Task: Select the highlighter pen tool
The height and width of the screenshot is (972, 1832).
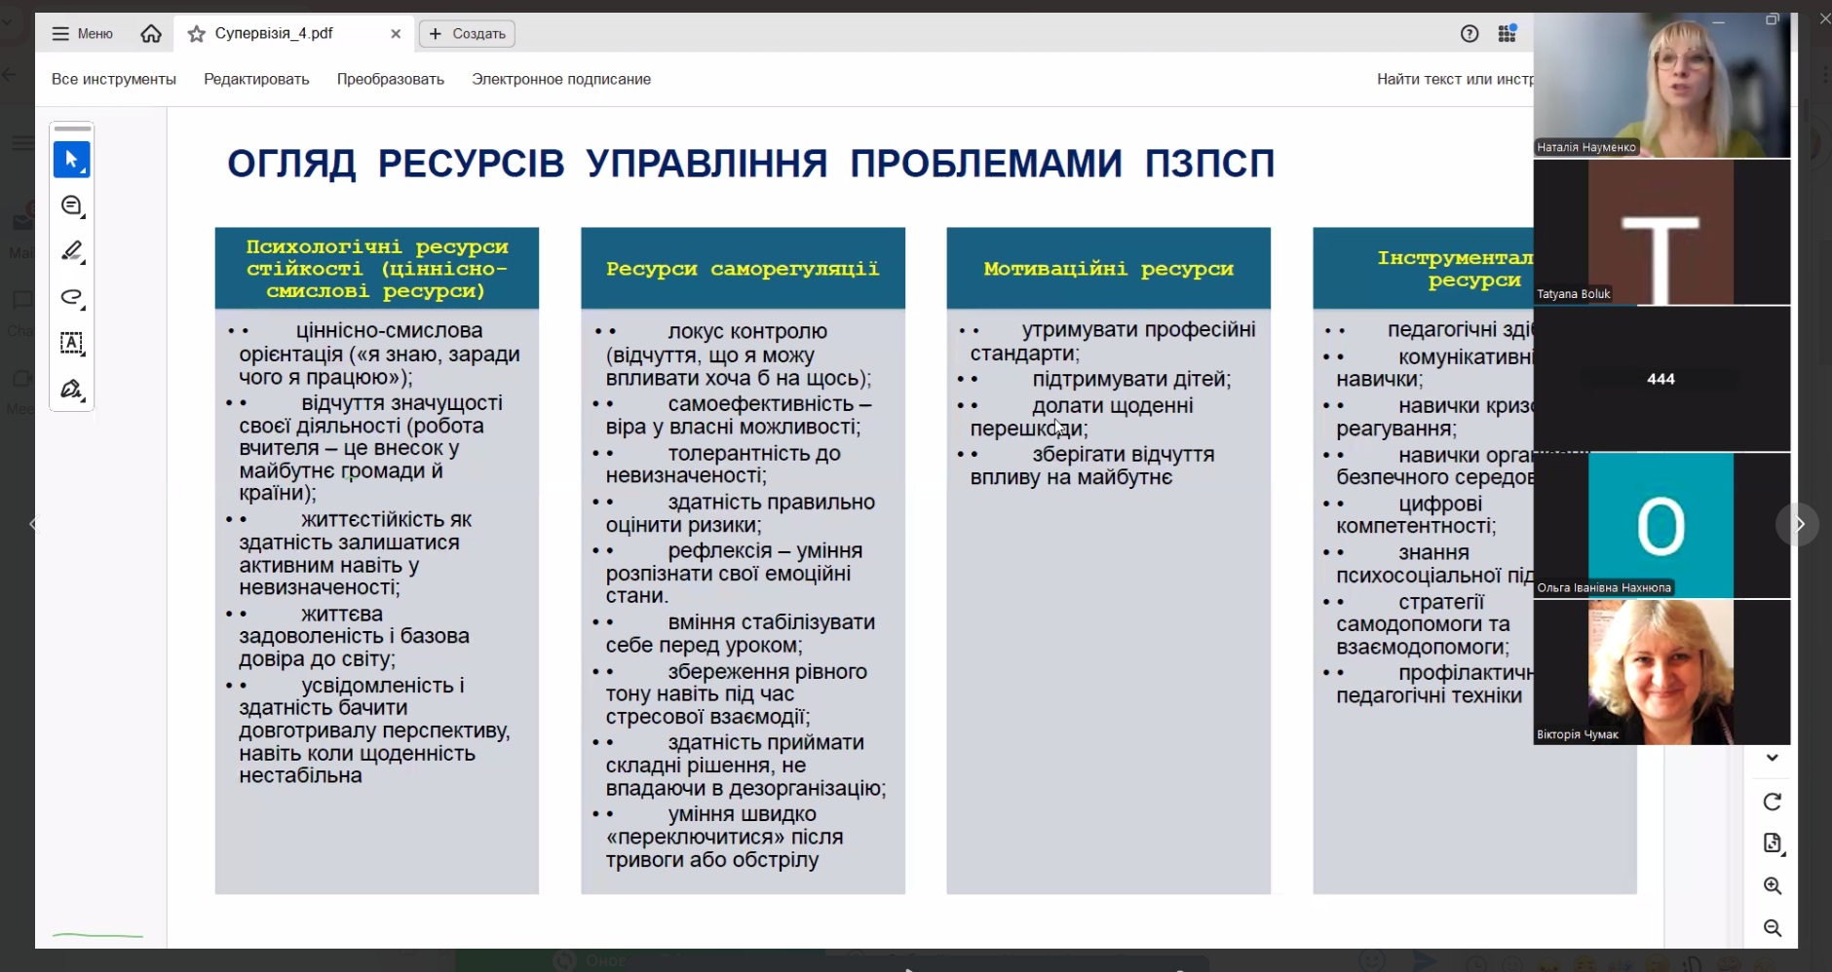Action: [71, 251]
